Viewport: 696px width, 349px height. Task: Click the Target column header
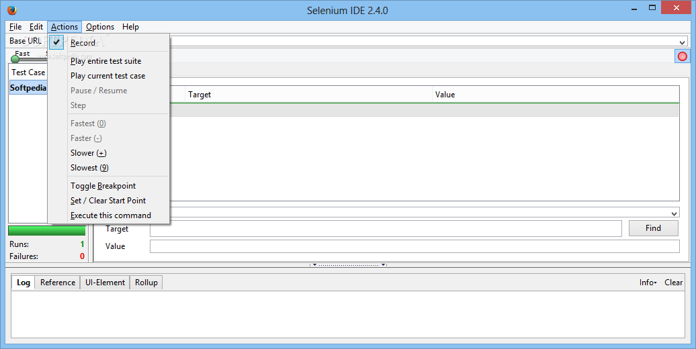click(308, 95)
